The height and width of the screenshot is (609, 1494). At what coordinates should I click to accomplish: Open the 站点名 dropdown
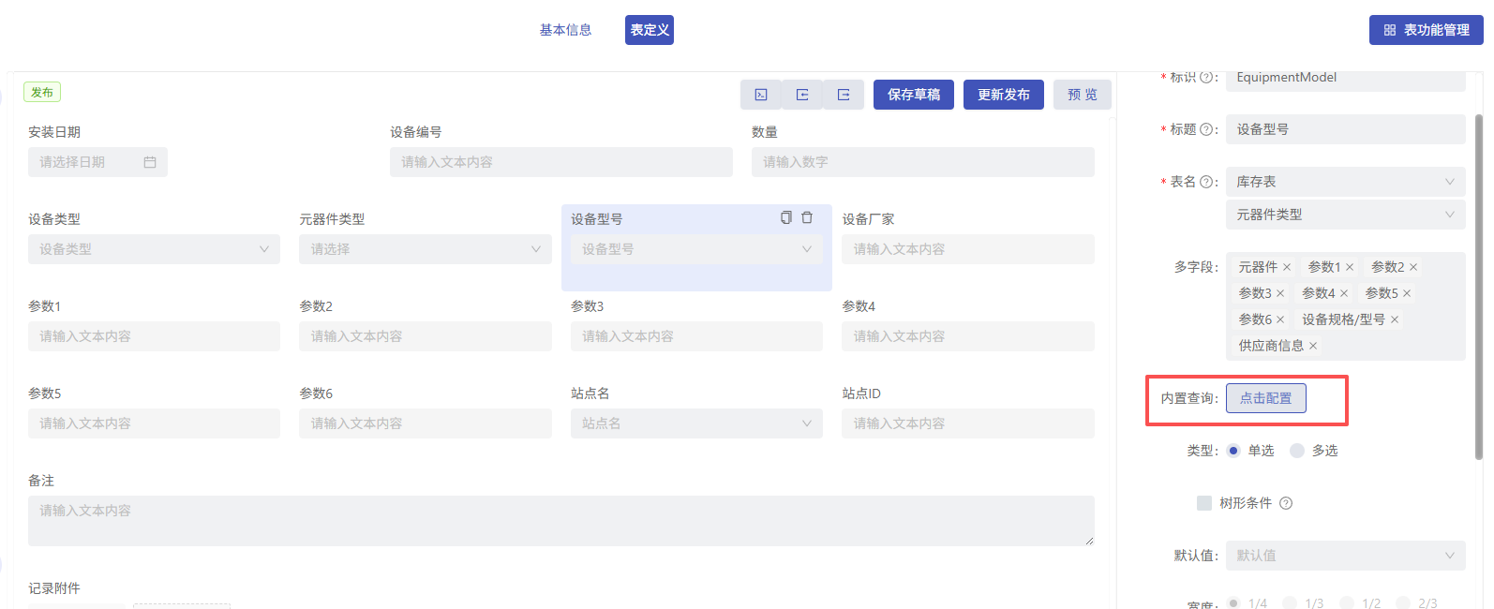click(x=696, y=423)
